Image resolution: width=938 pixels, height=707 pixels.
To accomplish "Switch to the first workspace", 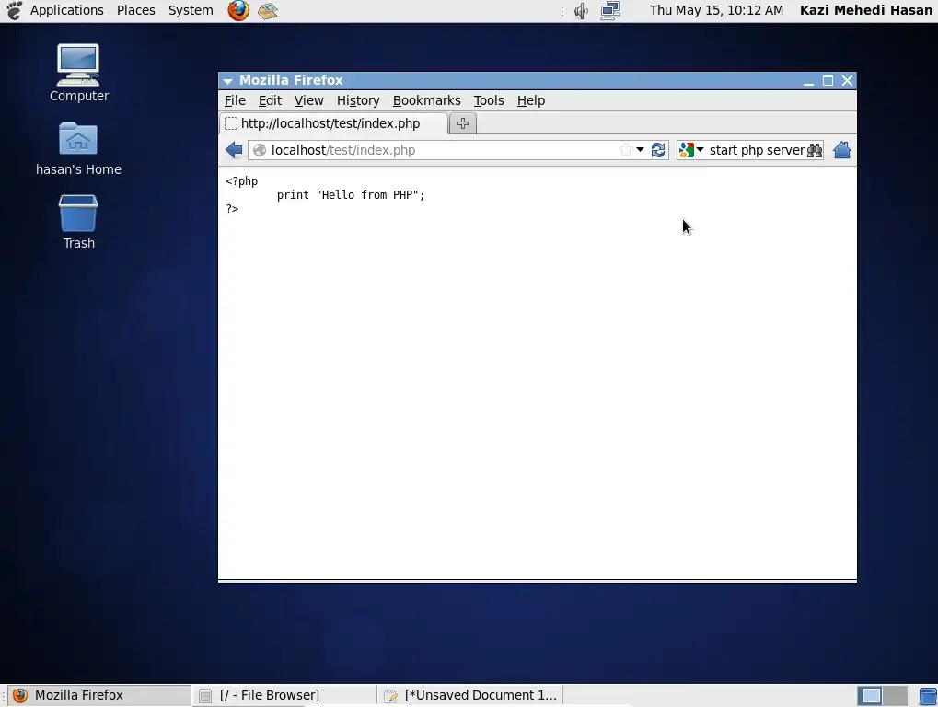I will point(871,696).
